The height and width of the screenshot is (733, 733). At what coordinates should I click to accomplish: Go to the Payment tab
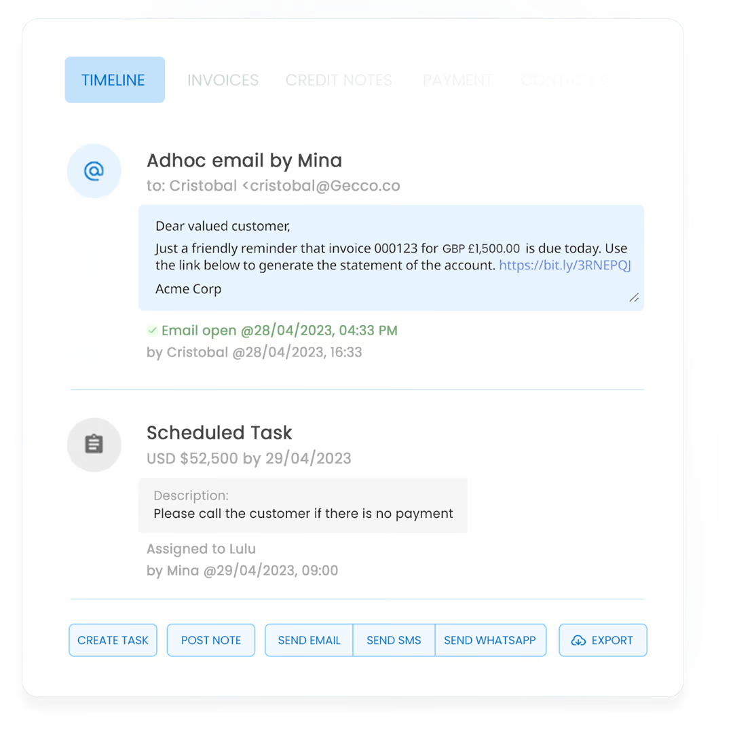(x=457, y=80)
